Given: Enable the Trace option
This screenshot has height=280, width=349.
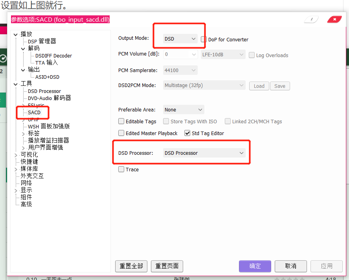Looking at the screenshot, I should pos(121,169).
